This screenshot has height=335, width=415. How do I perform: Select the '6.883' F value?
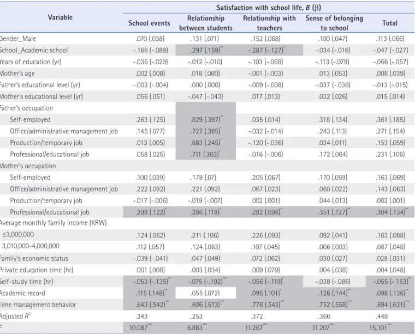(x=197, y=328)
